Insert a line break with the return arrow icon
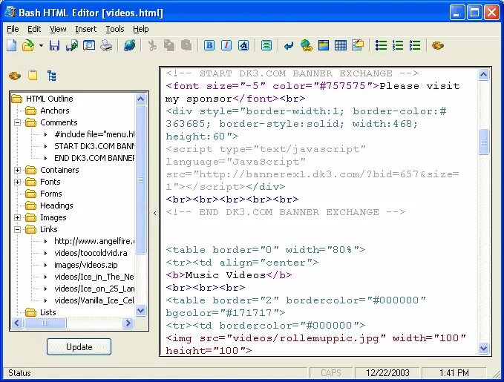This screenshot has height=382, width=504. click(289, 46)
